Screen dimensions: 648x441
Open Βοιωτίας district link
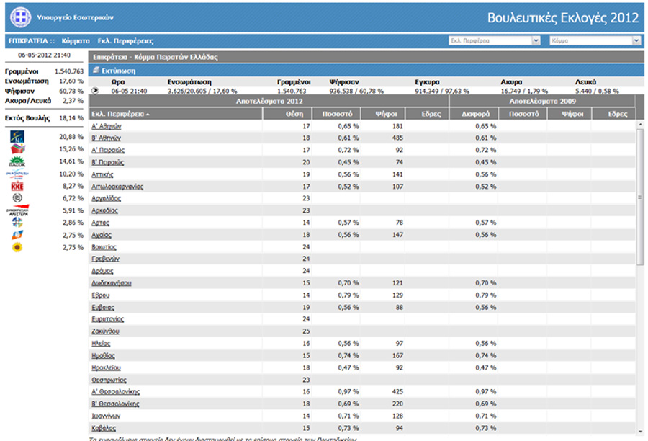point(104,247)
